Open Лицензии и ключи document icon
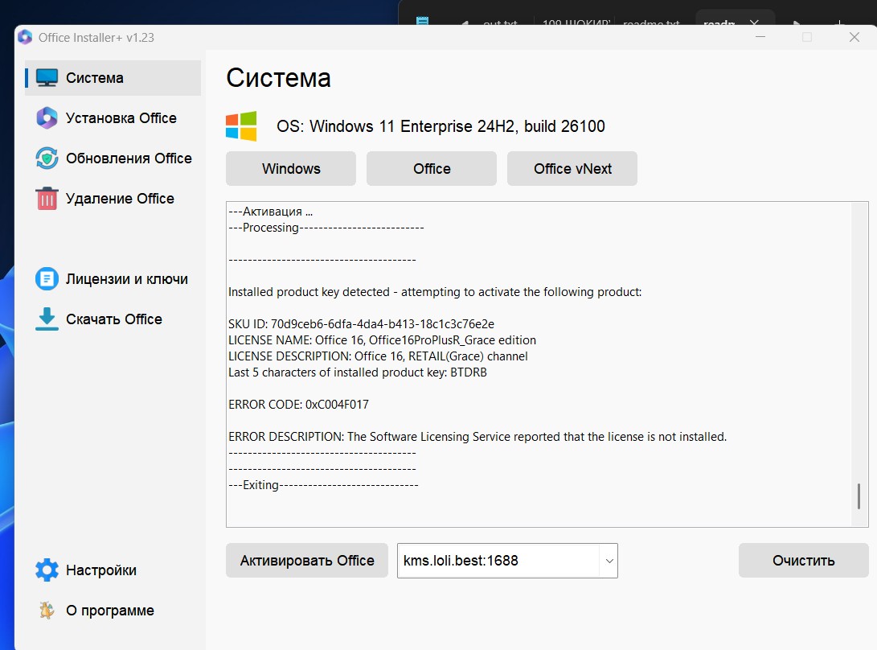 (47, 279)
